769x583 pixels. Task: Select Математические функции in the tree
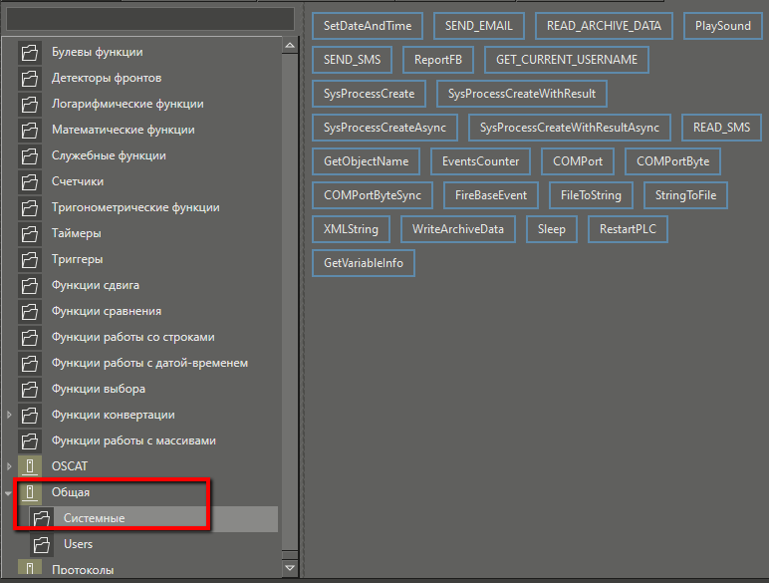click(x=123, y=130)
